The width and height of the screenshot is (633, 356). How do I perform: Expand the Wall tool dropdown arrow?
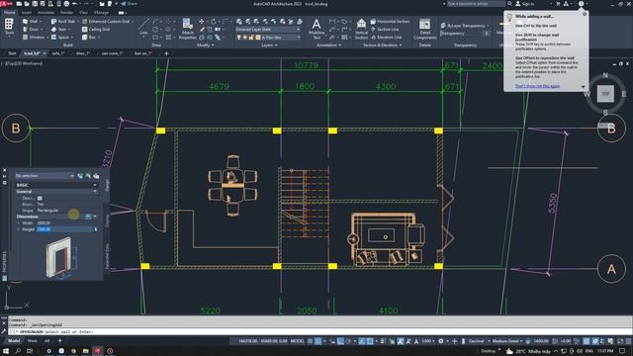click(x=41, y=21)
